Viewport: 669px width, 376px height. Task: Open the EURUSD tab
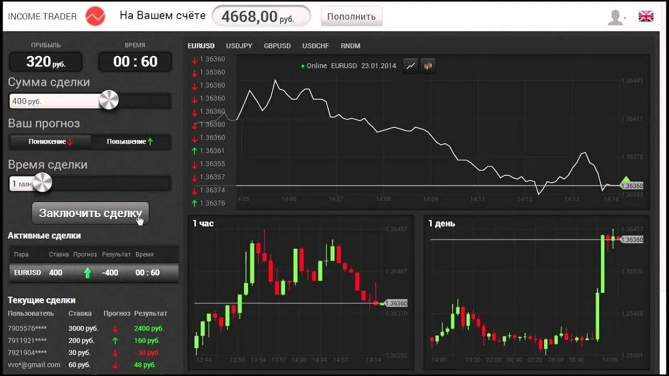[x=201, y=46]
